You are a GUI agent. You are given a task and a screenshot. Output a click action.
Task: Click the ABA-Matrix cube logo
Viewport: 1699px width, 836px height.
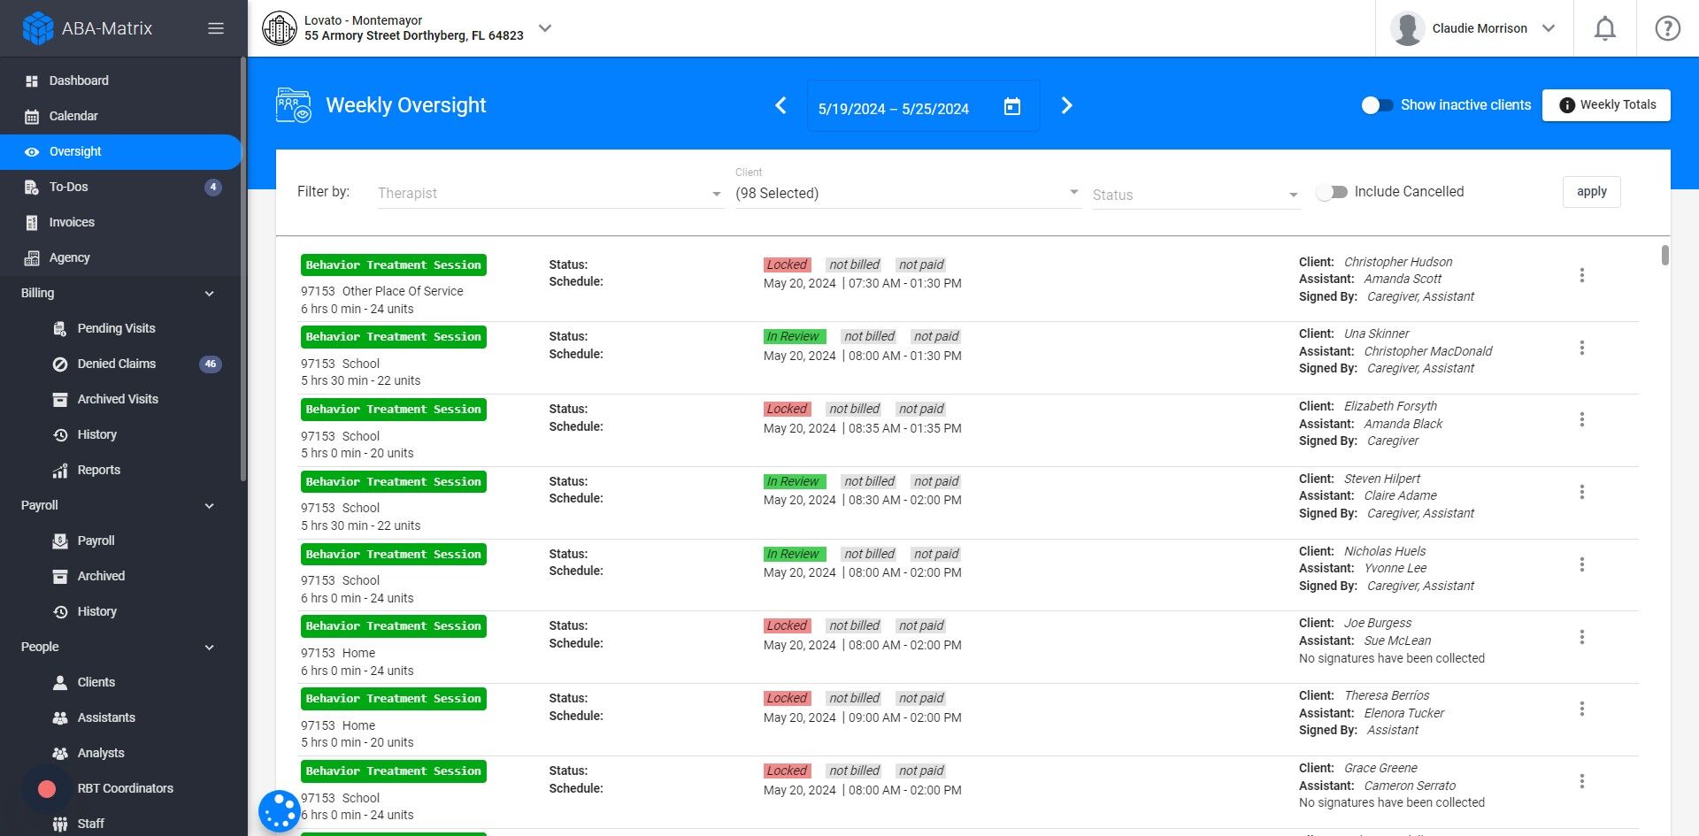(x=38, y=28)
